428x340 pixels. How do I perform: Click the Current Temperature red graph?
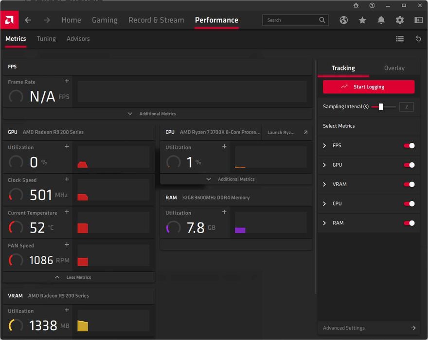click(x=113, y=222)
